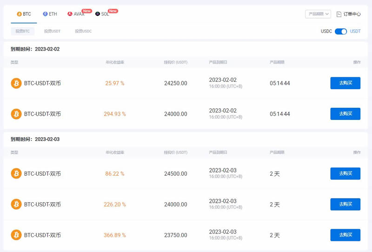372x252 pixels.
Task: Click Bitcoin icon of the 294.93% product row
Action: [x=16, y=114]
